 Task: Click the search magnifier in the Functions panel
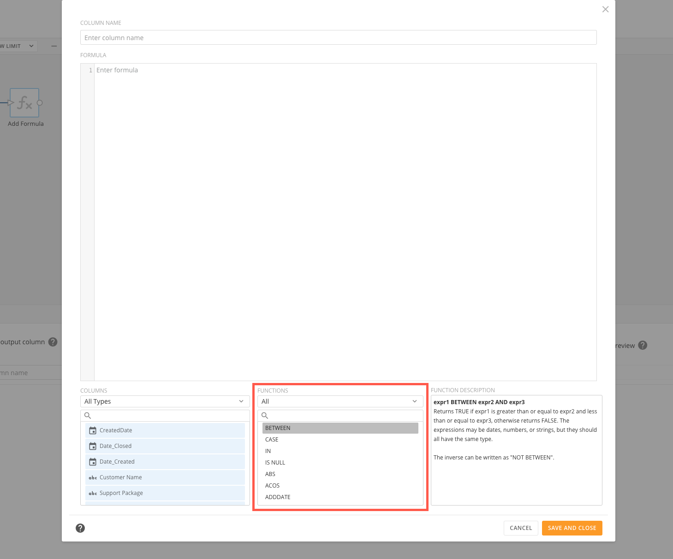pos(265,415)
